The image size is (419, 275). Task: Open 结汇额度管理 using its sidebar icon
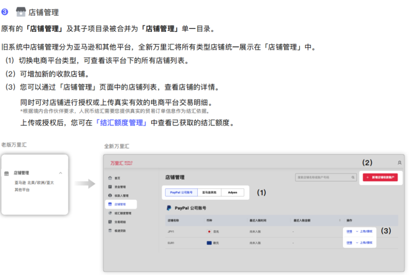point(110,213)
